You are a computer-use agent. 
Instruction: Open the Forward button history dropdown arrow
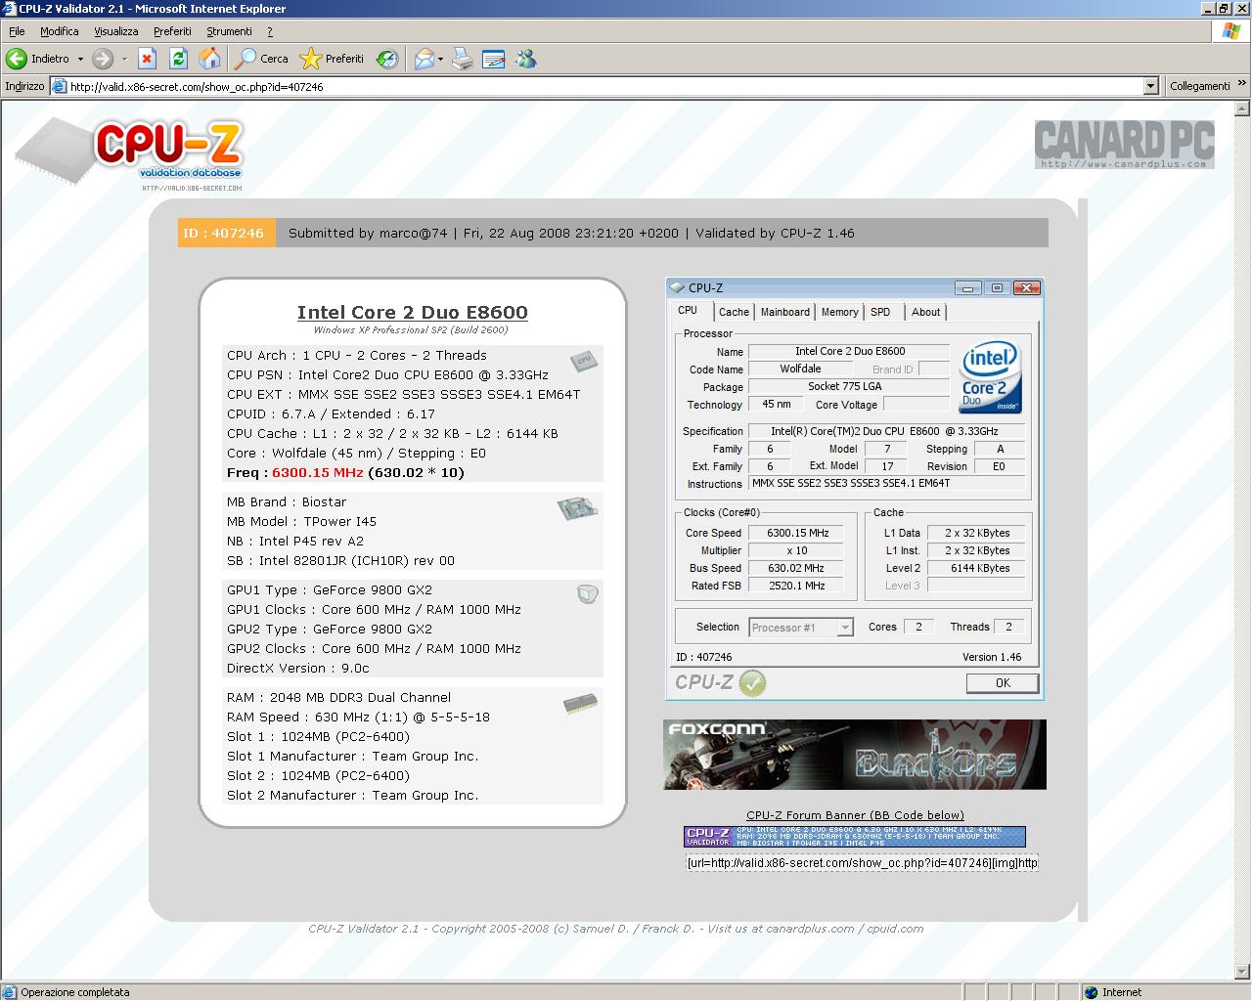coord(124,59)
